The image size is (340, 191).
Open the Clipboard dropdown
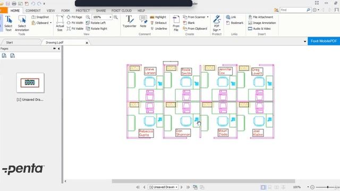41,23
